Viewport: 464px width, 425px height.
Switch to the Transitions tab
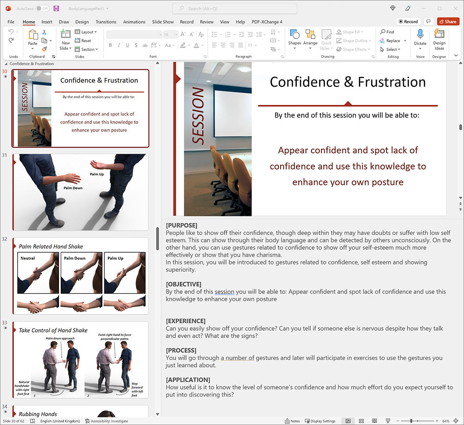coord(106,22)
